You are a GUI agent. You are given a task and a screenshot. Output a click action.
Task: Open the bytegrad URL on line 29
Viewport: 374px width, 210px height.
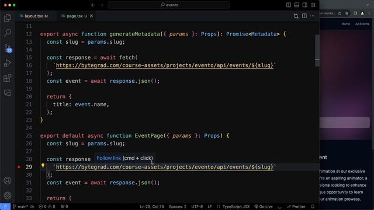click(165, 167)
